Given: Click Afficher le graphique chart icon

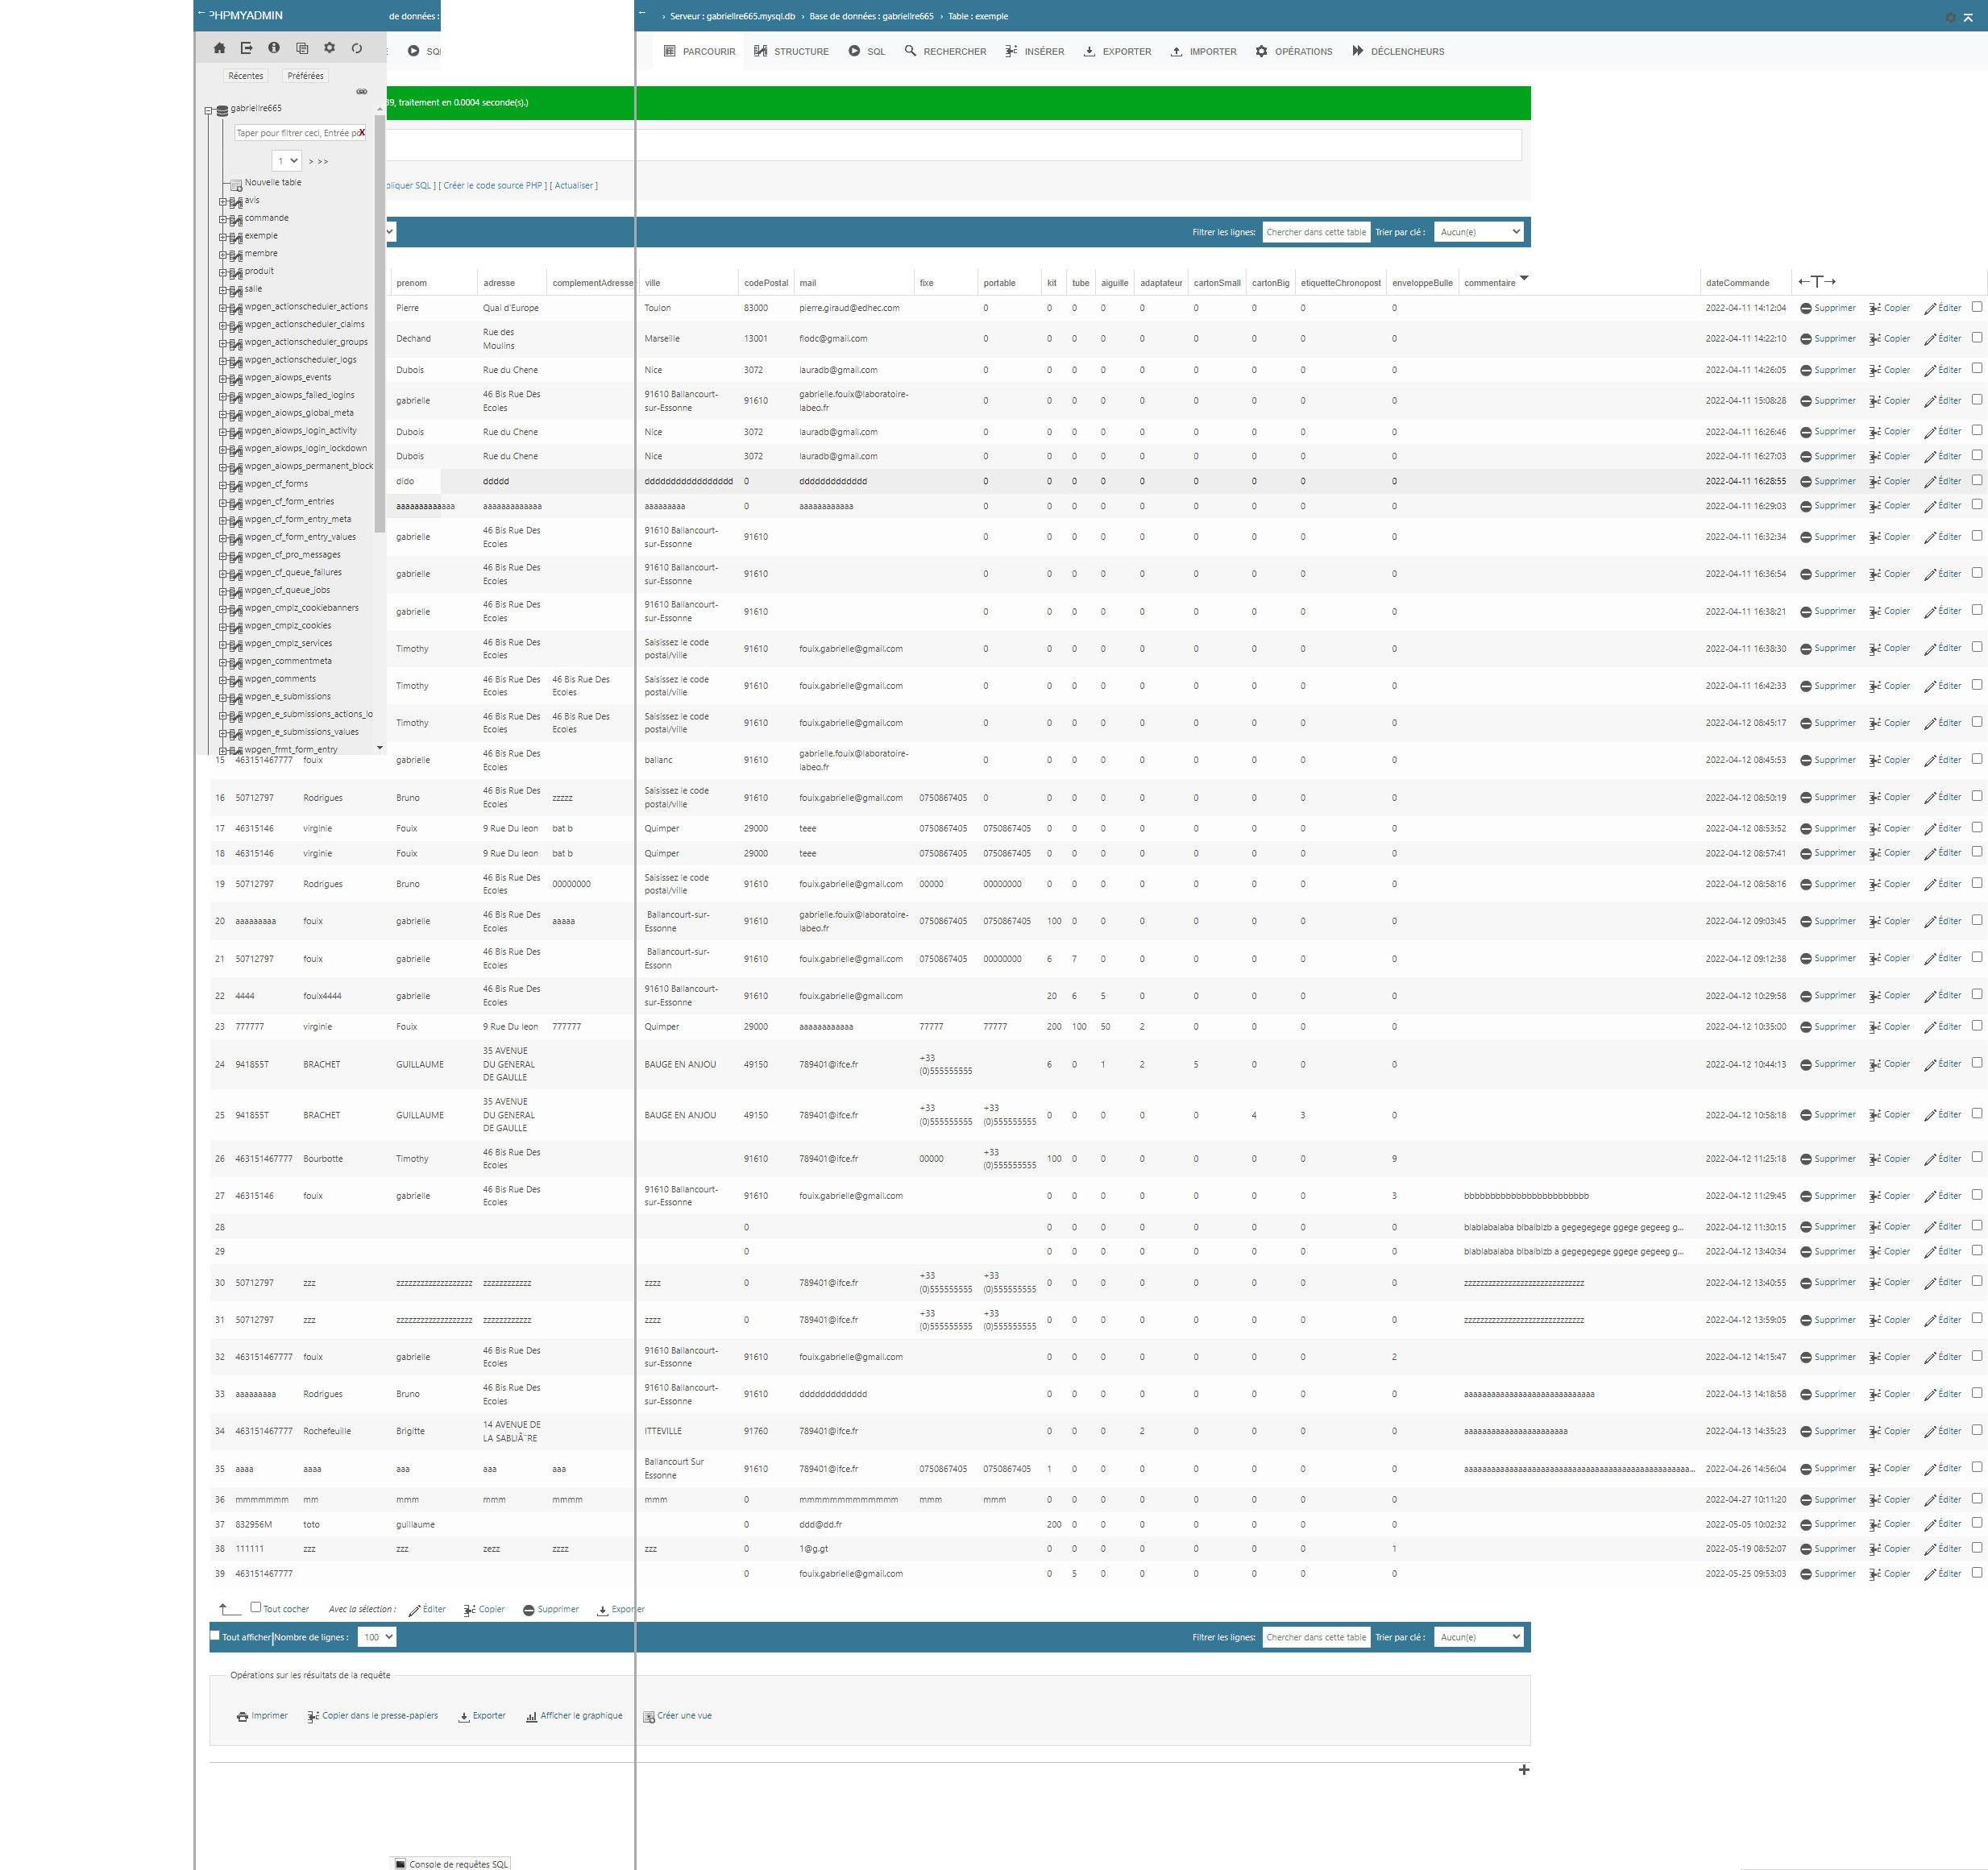Looking at the screenshot, I should tap(532, 1717).
